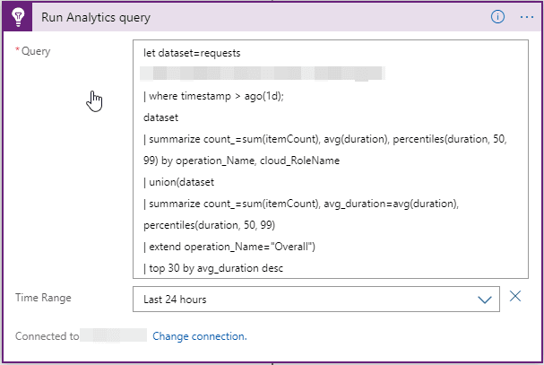The height and width of the screenshot is (365, 544).
Task: Expand the Time Range chevron arrow
Action: pyautogui.click(x=485, y=300)
